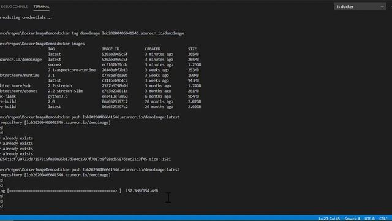
Task: Change line endings via CRLF indicator
Action: pyautogui.click(x=383, y=219)
